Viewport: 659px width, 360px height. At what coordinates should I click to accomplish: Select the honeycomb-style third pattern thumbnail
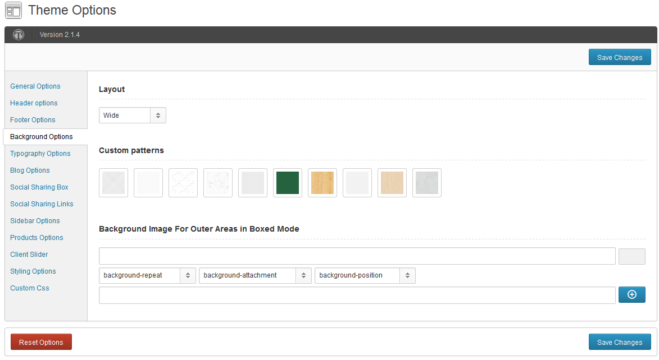[183, 183]
